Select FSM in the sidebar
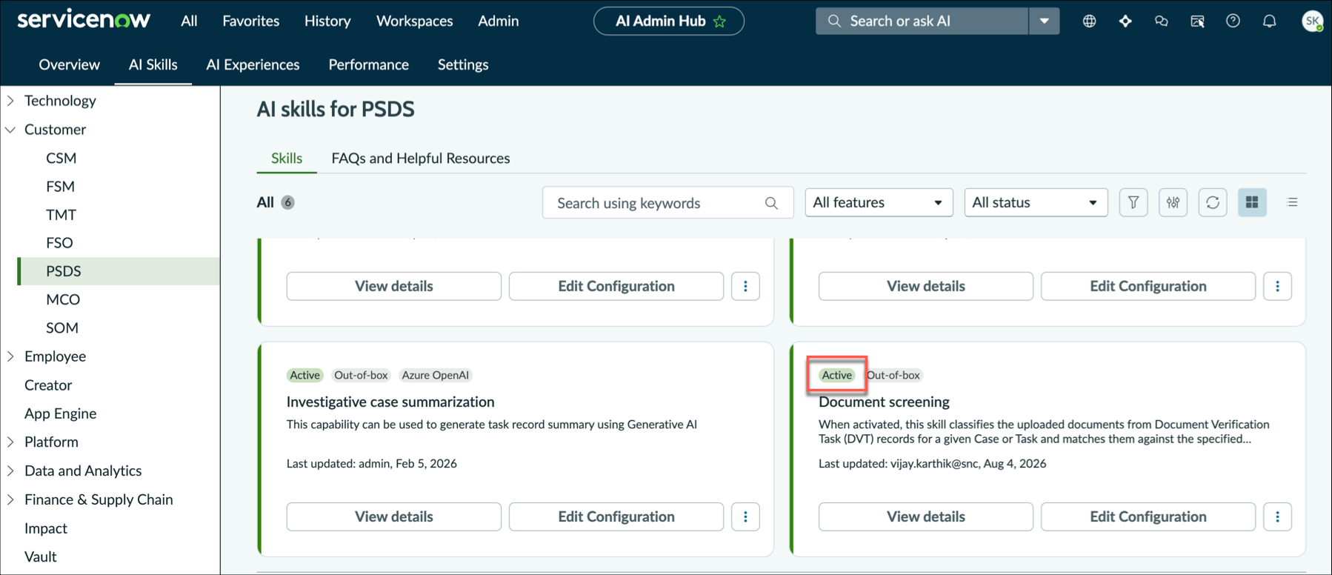Screen dimensions: 1332x575 60,186
